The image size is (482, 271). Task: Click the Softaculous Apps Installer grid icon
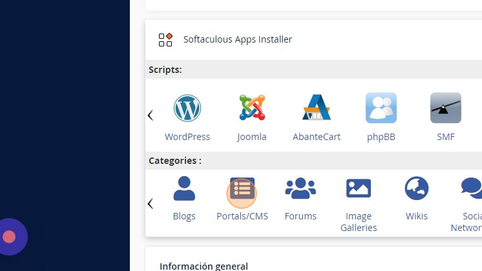tap(165, 39)
